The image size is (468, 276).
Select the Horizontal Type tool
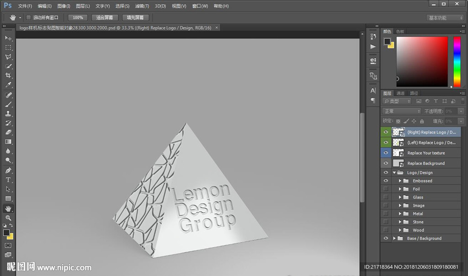(8, 180)
